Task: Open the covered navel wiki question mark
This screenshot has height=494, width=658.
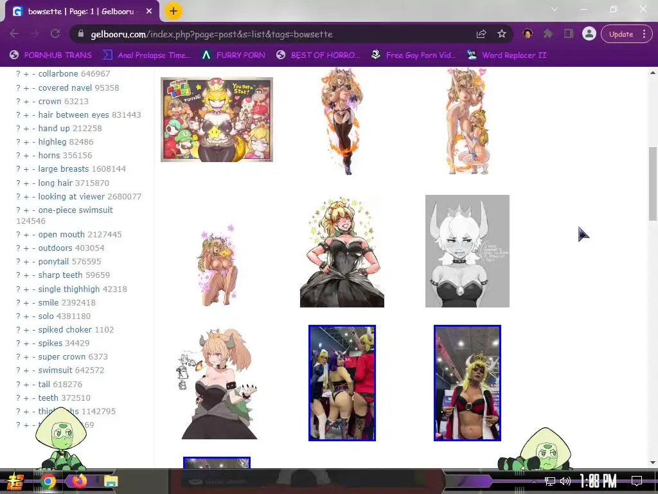Action: (18, 87)
